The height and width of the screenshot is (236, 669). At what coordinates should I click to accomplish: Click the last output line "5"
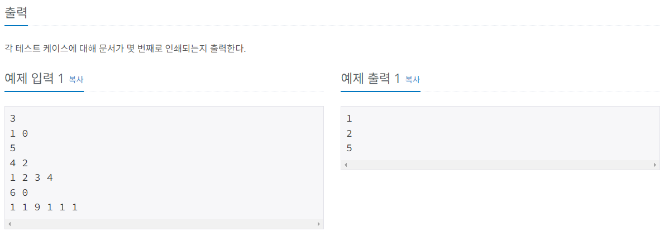[349, 148]
